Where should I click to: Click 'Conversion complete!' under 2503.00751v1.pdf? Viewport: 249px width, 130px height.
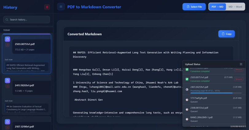[x=200, y=81]
